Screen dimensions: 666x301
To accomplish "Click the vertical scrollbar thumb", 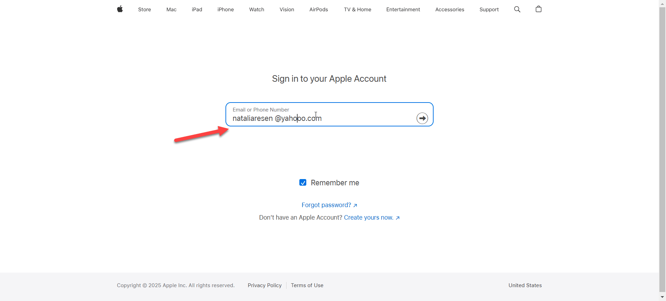I will click(x=662, y=149).
